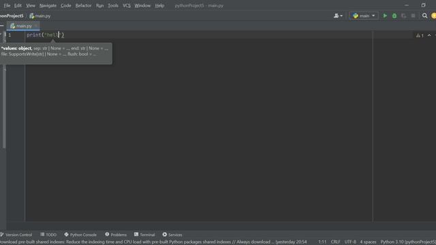The width and height of the screenshot is (436, 245).
Task: Run the main configuration with the green play icon
Action: [385, 16]
